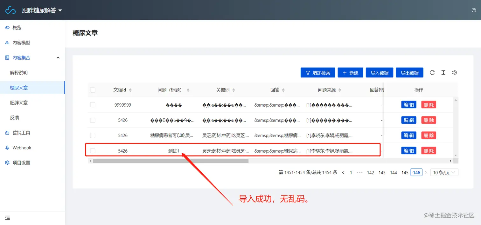Check the checkbox for document 9999999
The height and width of the screenshot is (225, 481).
93,104
